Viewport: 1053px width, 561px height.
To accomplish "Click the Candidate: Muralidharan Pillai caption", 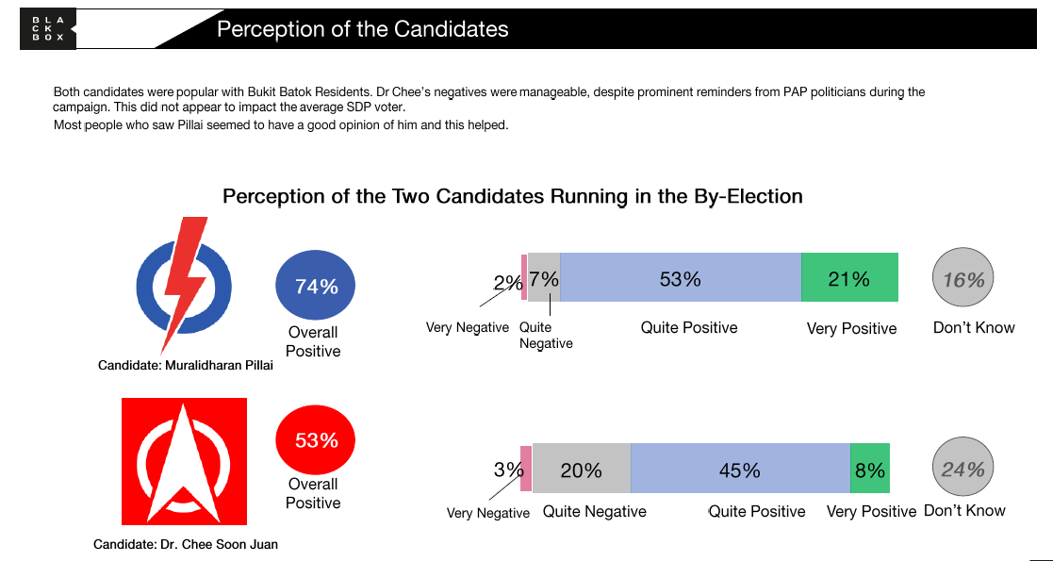I will [186, 365].
